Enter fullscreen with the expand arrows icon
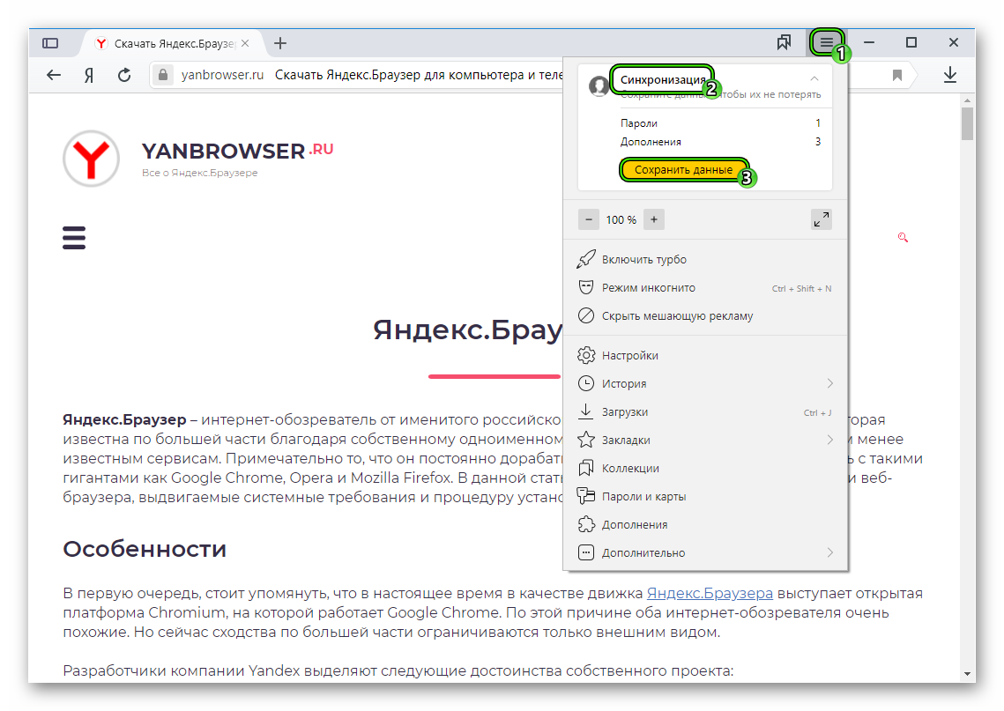This screenshot has height=711, width=1004. point(821,219)
